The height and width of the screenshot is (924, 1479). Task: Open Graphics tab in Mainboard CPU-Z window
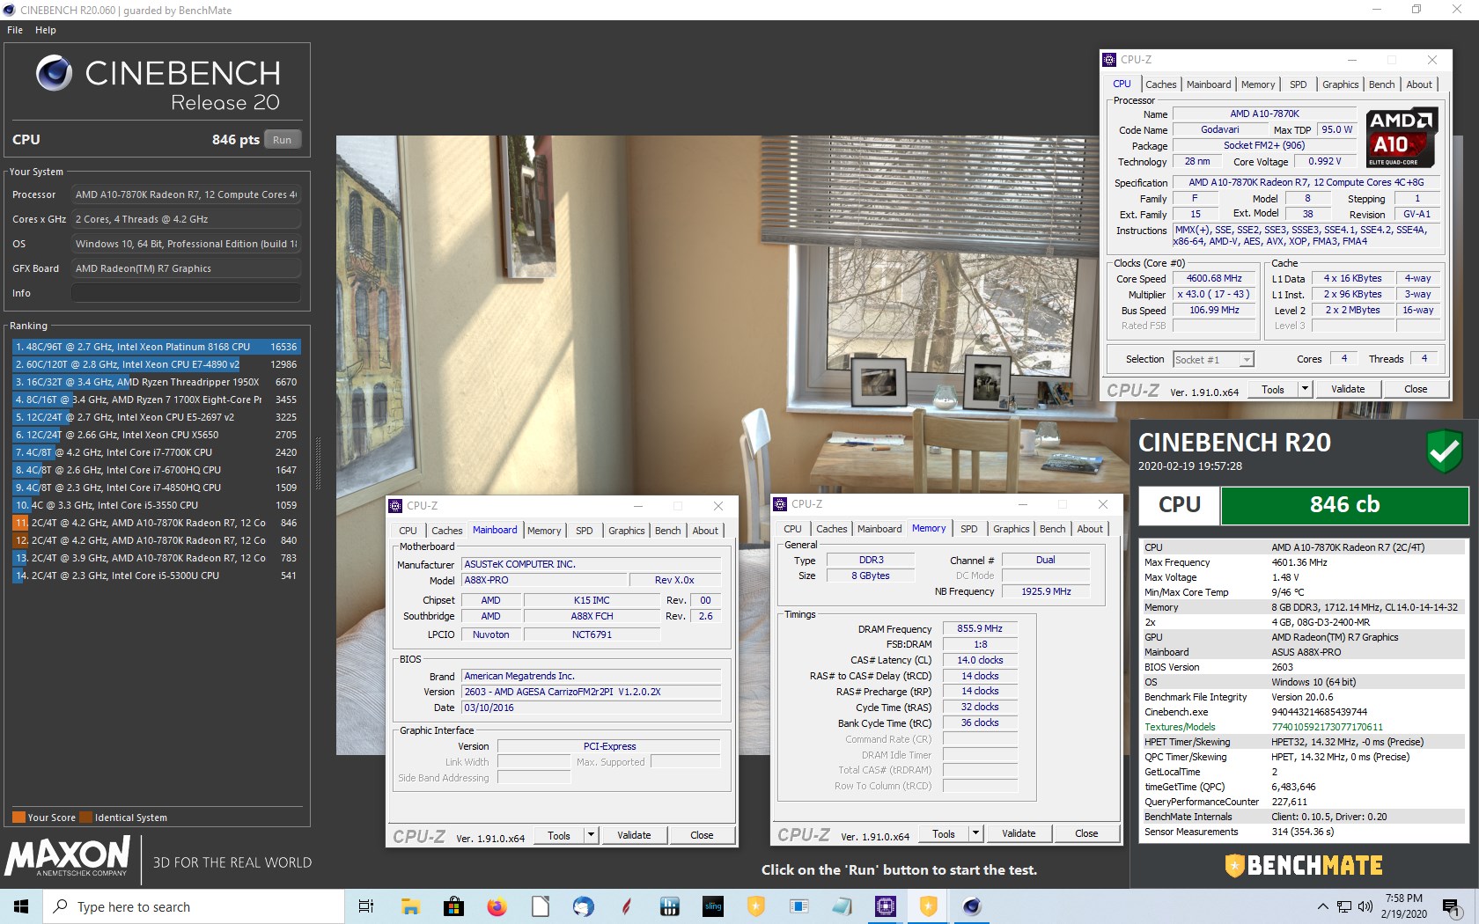click(626, 531)
